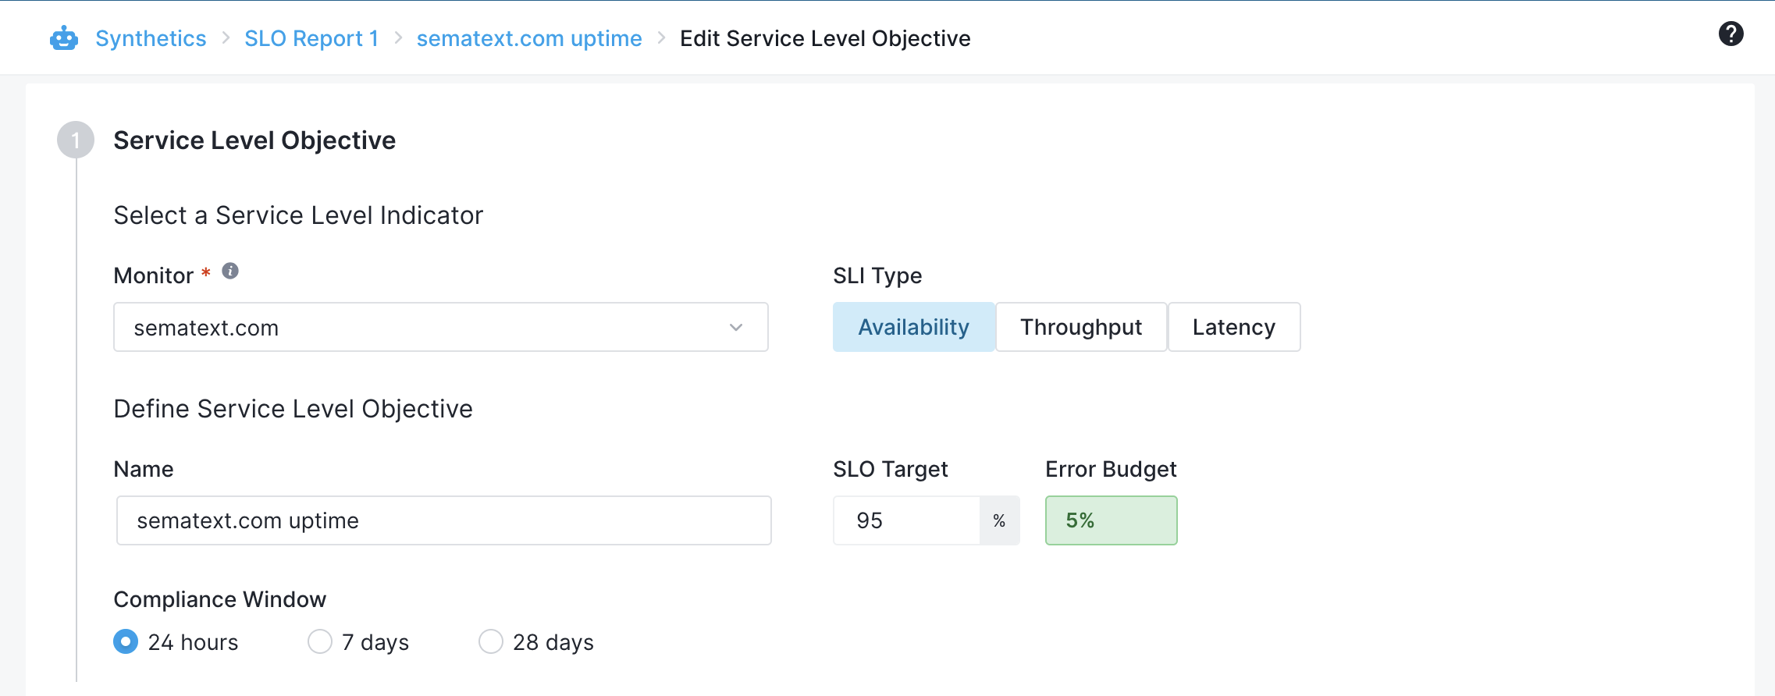This screenshot has height=696, width=1775.
Task: Open the Monitor dropdown showing sematext.com
Action: tap(441, 327)
